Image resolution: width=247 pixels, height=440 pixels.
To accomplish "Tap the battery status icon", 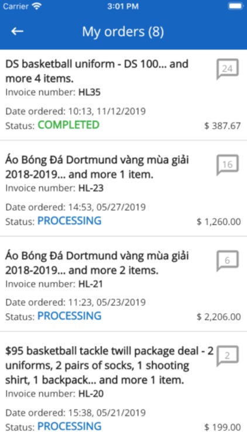I will tap(235, 6).
